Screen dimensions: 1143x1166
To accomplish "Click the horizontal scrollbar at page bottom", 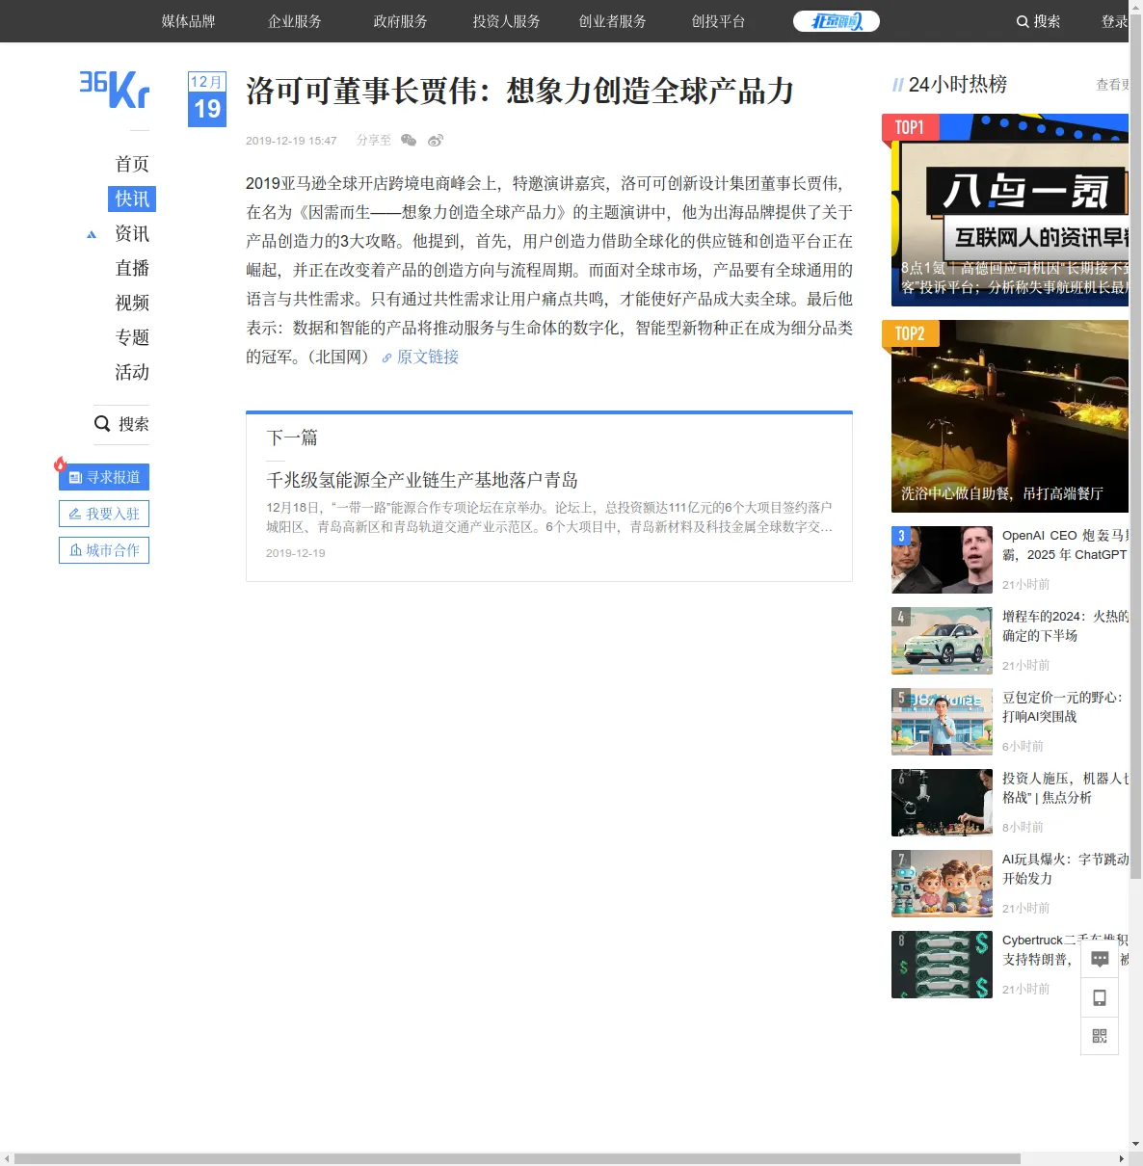I will point(518,1158).
